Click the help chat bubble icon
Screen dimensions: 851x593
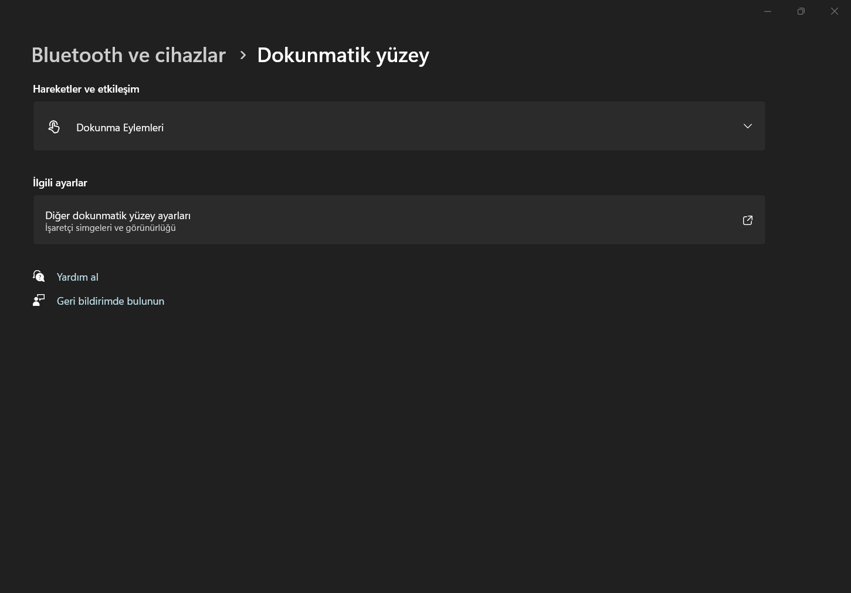pos(39,277)
